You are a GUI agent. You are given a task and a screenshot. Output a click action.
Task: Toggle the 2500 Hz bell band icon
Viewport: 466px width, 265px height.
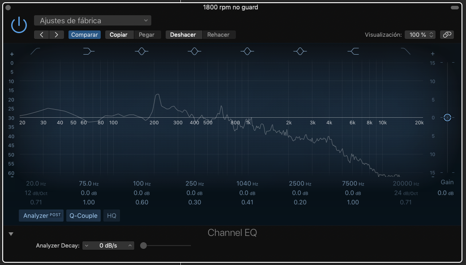(x=300, y=51)
